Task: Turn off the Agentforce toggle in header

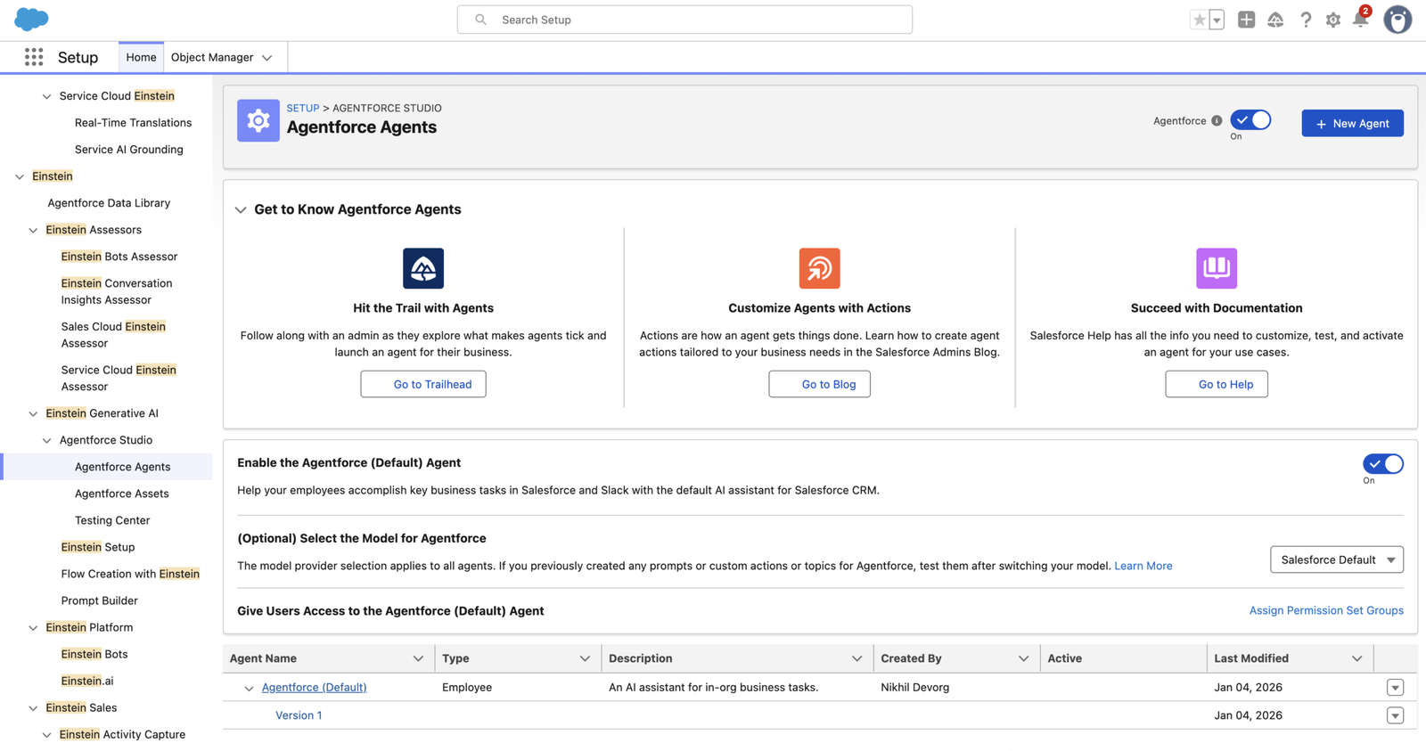Action: coord(1250,120)
